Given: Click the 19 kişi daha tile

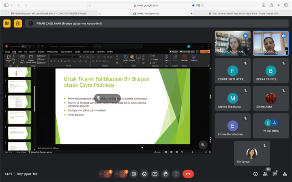Looking at the screenshot, I should (x=271, y=126).
